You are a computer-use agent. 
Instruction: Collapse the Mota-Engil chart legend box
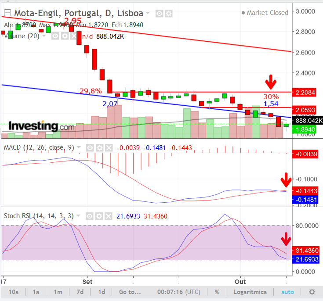tap(7, 13)
